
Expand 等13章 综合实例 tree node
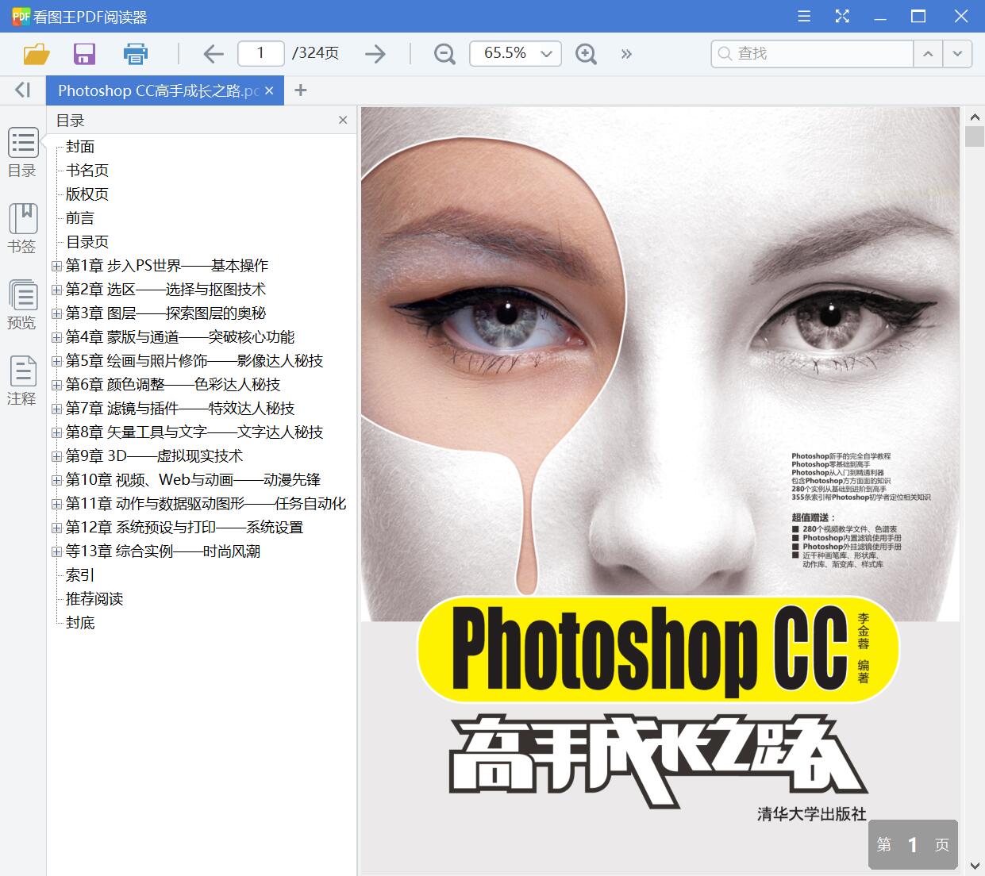pos(56,551)
